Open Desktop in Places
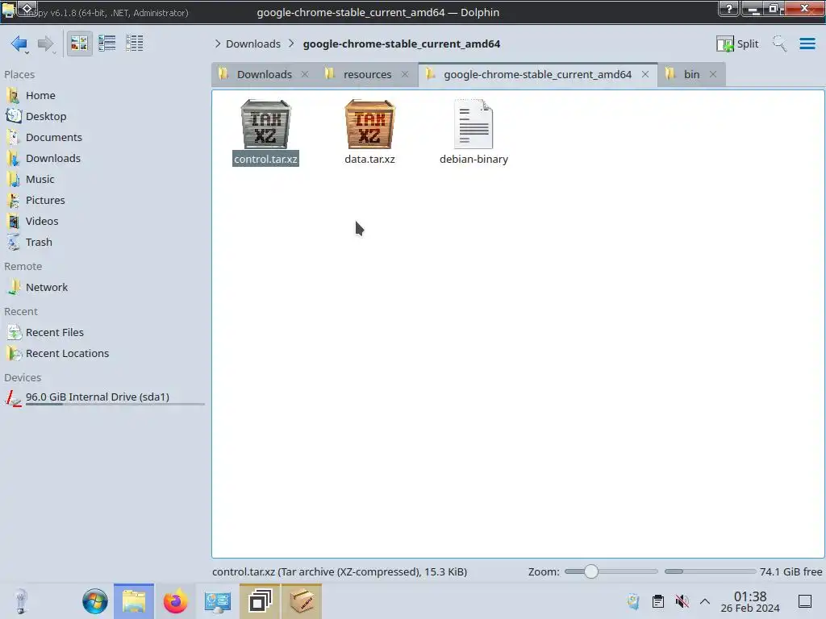This screenshot has height=619, width=826. (x=46, y=116)
